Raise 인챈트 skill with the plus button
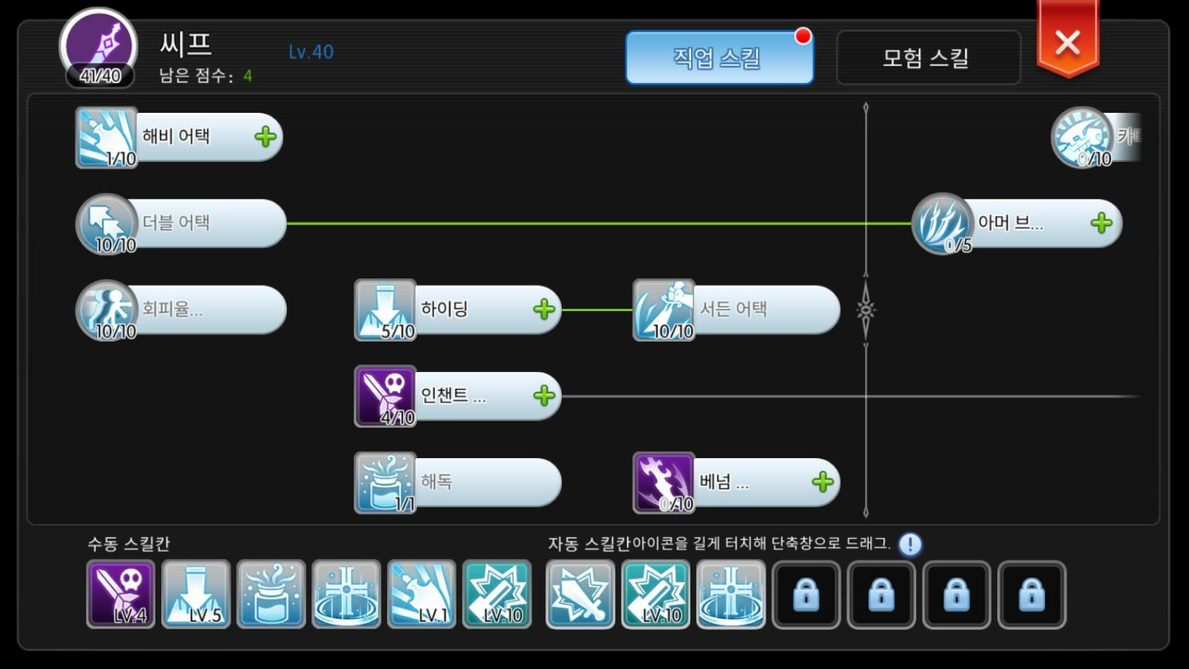The image size is (1189, 669). click(544, 396)
